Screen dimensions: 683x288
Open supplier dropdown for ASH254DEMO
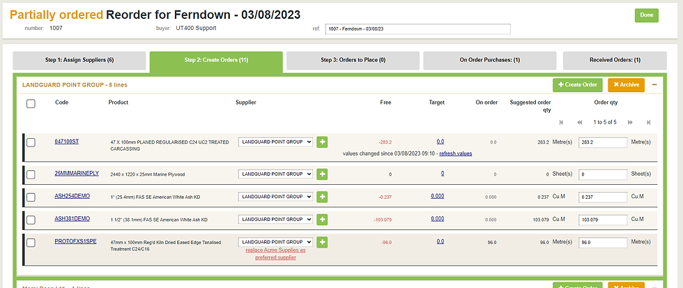coord(275,197)
